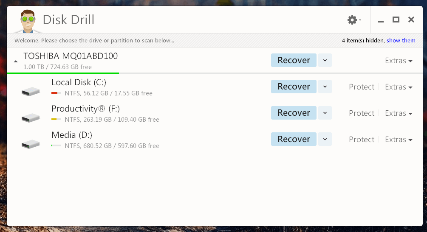Open recovery options dropdown for TOSHIBA drive
The height and width of the screenshot is (232, 427).
[x=325, y=60]
